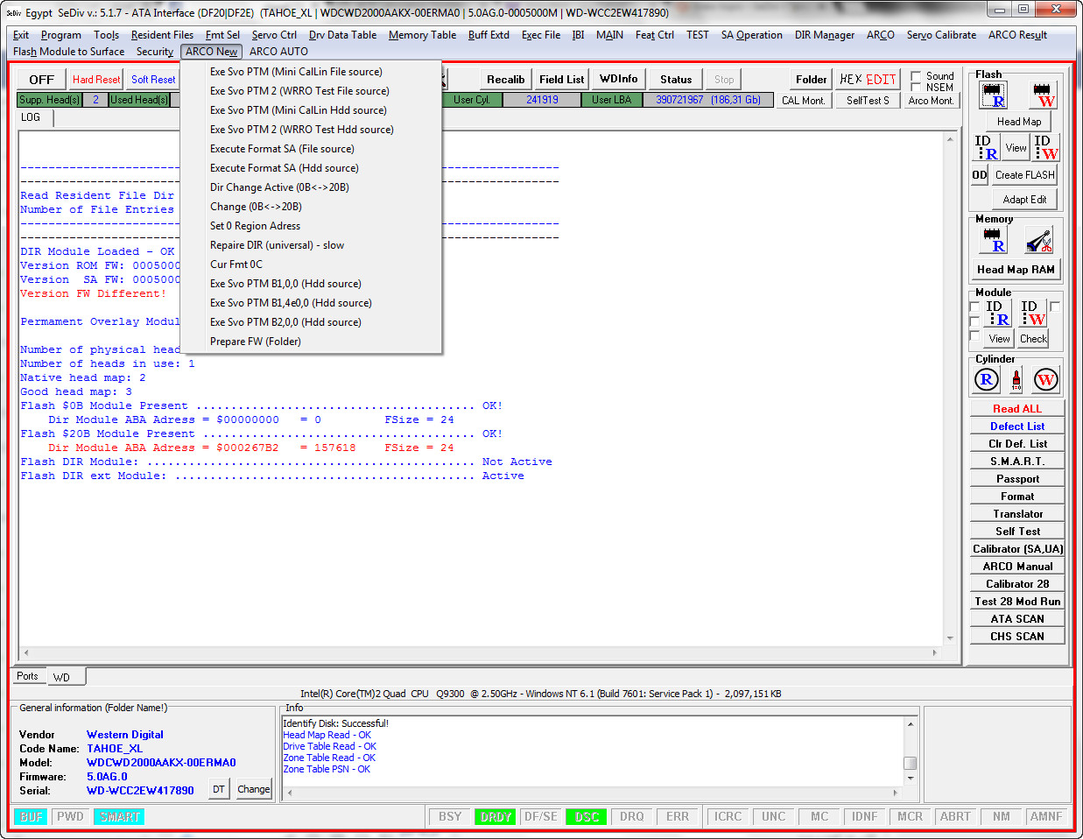Click the Memory scissors cut icon
Image resolution: width=1083 pixels, height=839 pixels.
coord(1039,240)
